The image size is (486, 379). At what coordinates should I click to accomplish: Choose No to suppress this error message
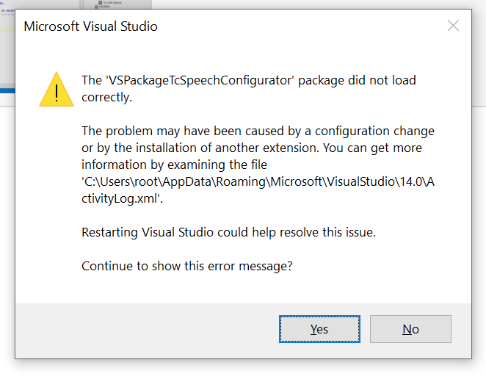[x=410, y=329]
